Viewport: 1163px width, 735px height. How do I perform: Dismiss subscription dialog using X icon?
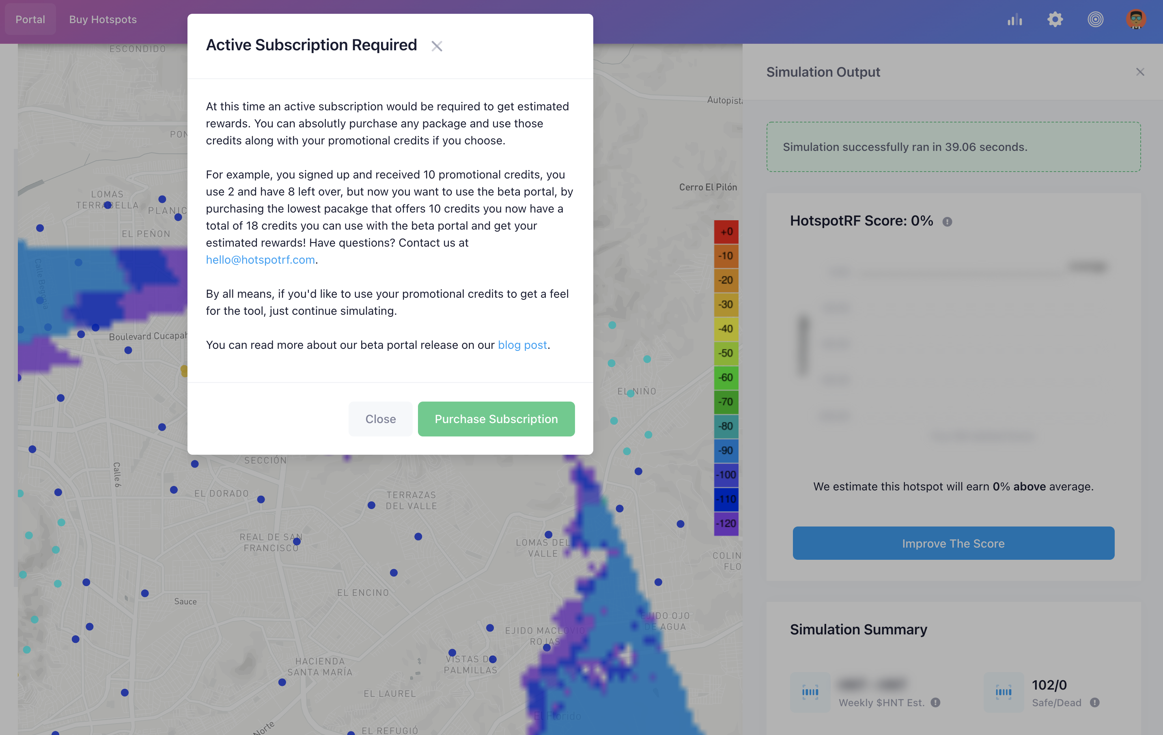coord(437,46)
